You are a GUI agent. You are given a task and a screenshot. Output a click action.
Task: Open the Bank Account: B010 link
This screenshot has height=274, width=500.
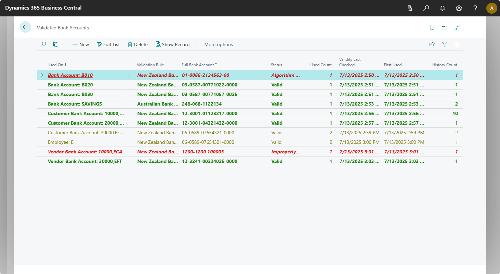point(70,75)
